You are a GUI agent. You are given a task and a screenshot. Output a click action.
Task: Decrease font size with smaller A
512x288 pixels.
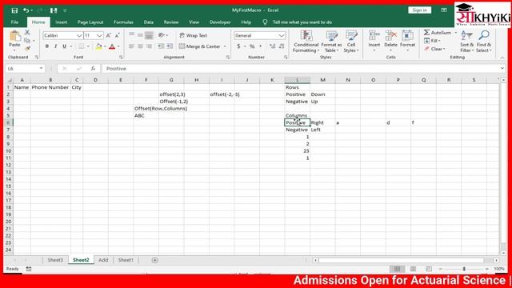click(118, 35)
